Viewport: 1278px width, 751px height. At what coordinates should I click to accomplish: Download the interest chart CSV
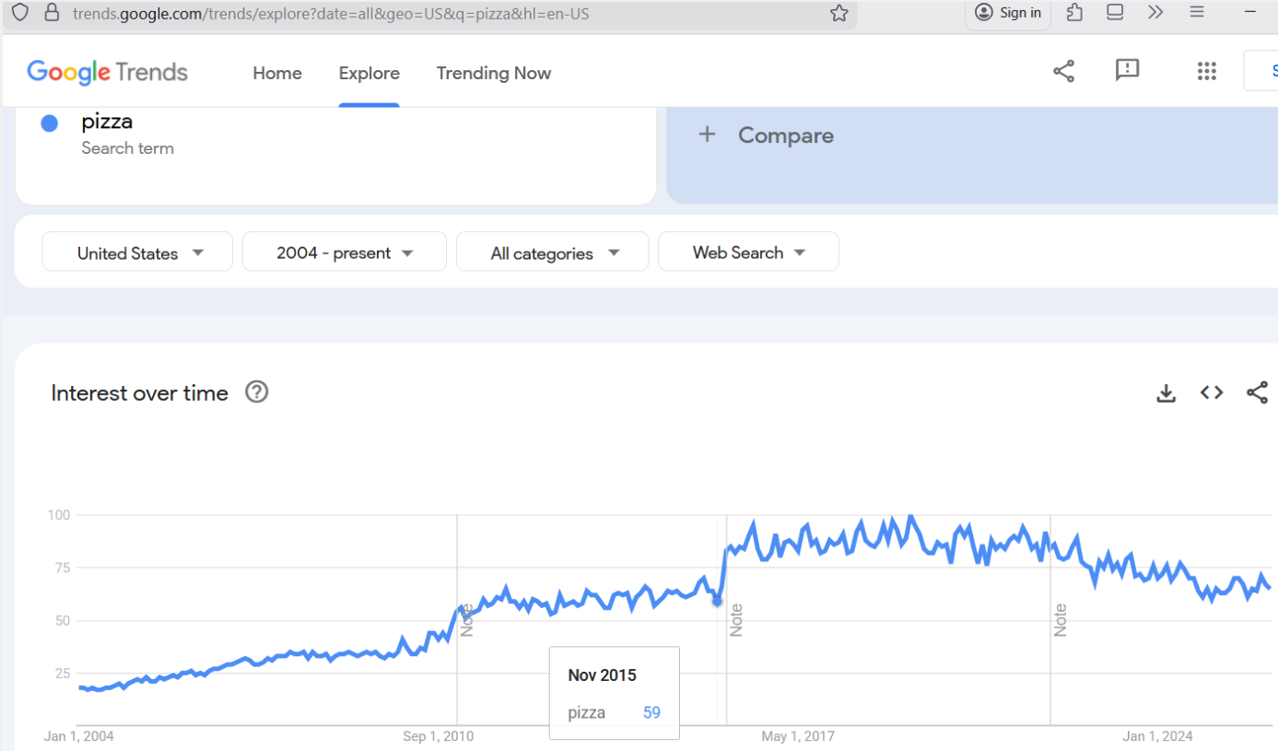pos(1166,393)
